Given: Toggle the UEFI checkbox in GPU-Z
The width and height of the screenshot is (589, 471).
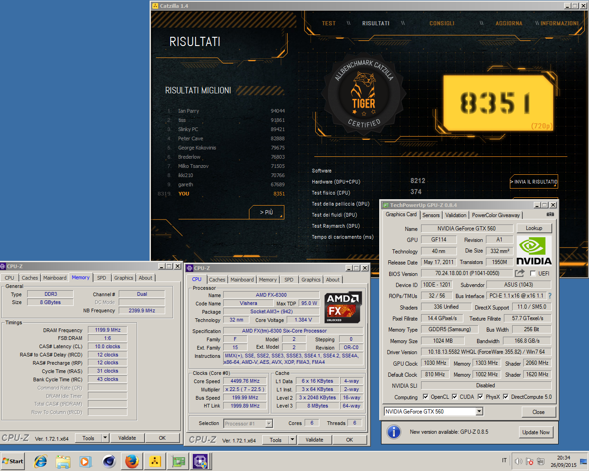Looking at the screenshot, I should point(533,274).
